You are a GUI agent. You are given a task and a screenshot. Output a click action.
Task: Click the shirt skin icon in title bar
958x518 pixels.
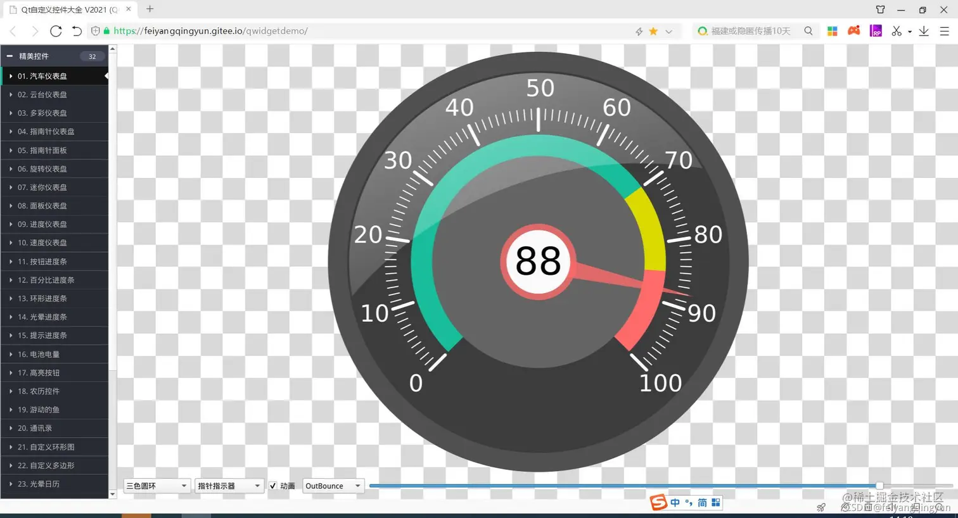pos(881,9)
